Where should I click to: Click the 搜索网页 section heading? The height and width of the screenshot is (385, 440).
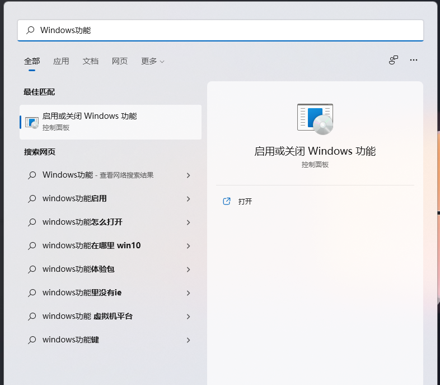(x=40, y=152)
